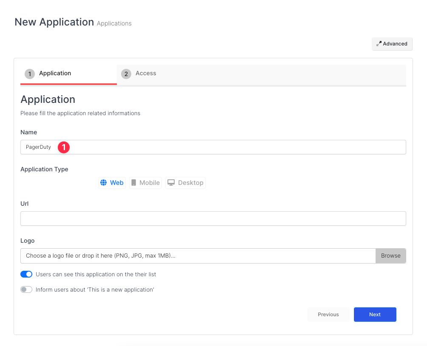Screen dimensions: 427x346
Task: Select the Desktop application type label
Action: point(191,183)
